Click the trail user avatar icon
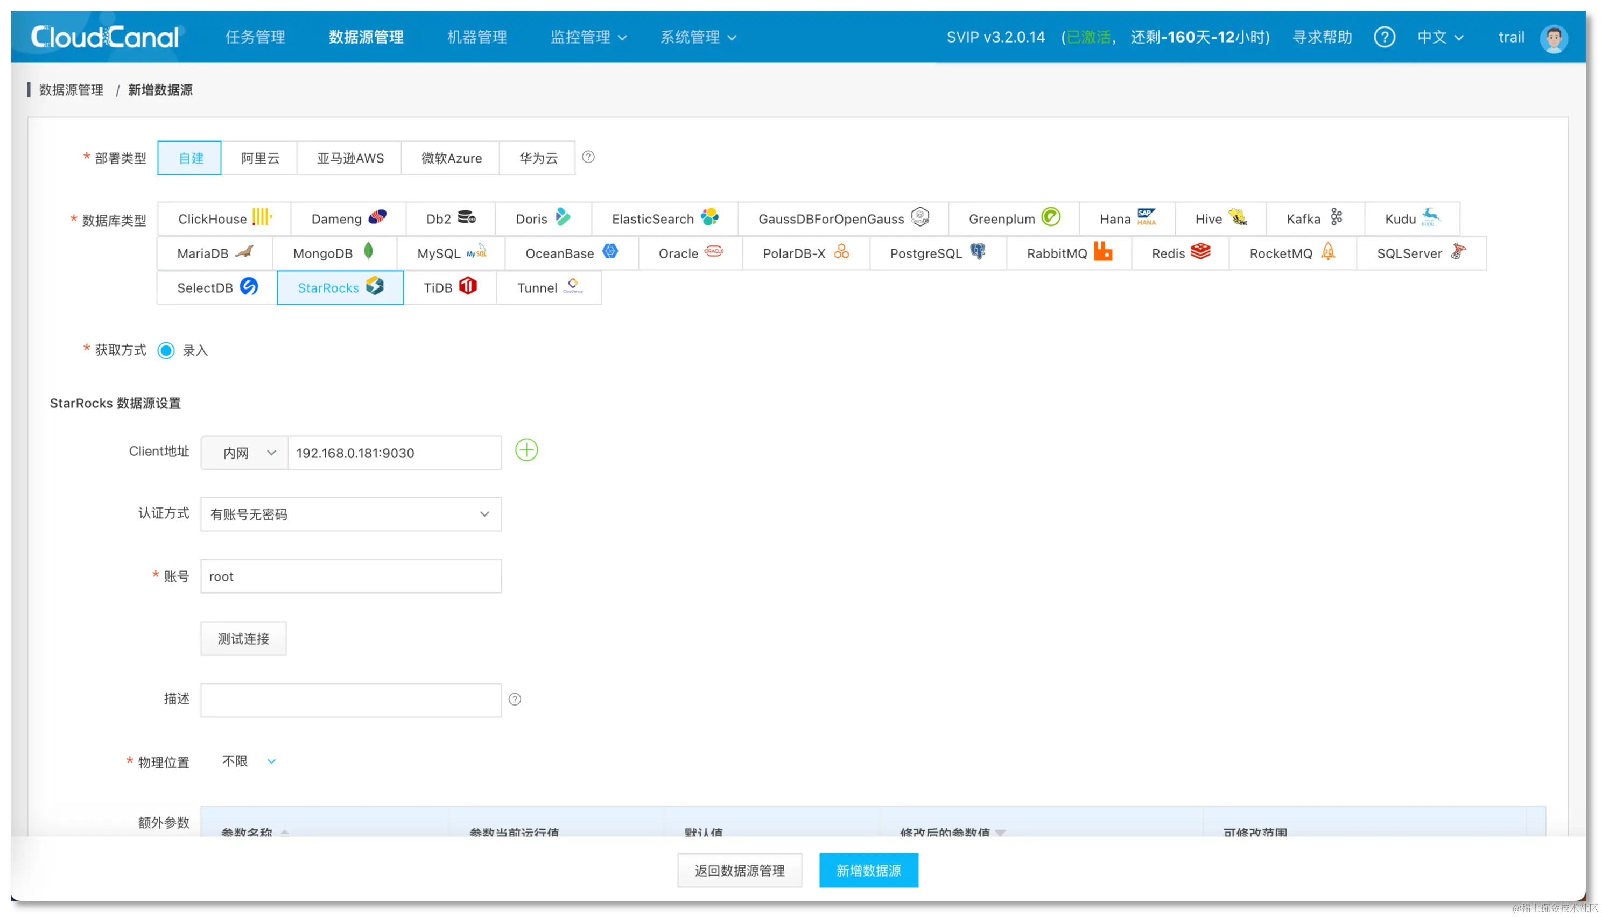 coord(1553,38)
